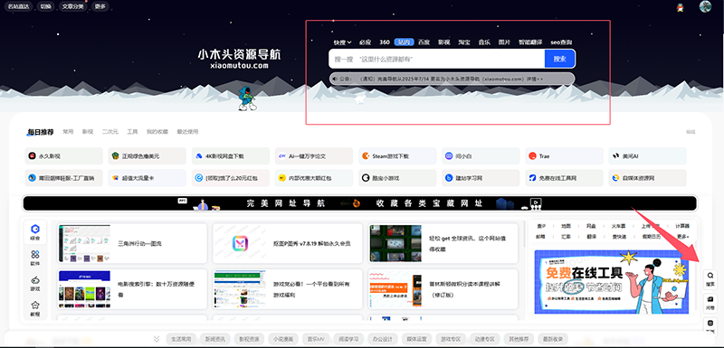Focus the 搜一搜 search input field
Screen dimensions: 724x348
437,59
